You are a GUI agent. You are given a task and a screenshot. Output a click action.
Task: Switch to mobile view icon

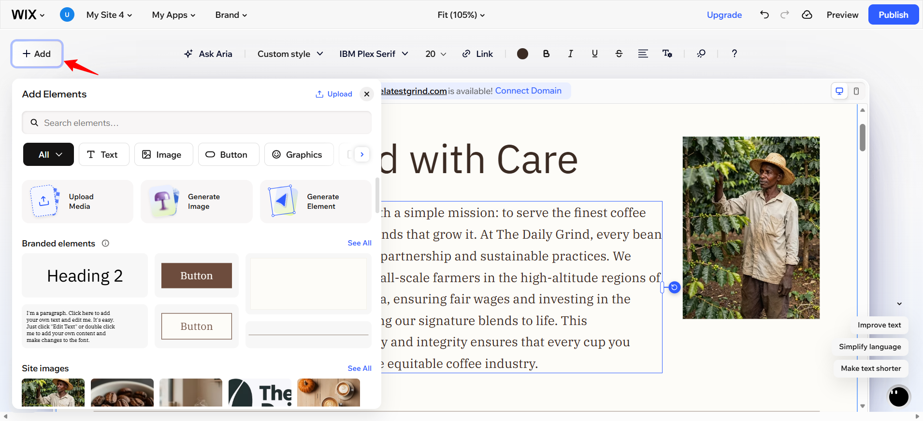[x=856, y=91]
